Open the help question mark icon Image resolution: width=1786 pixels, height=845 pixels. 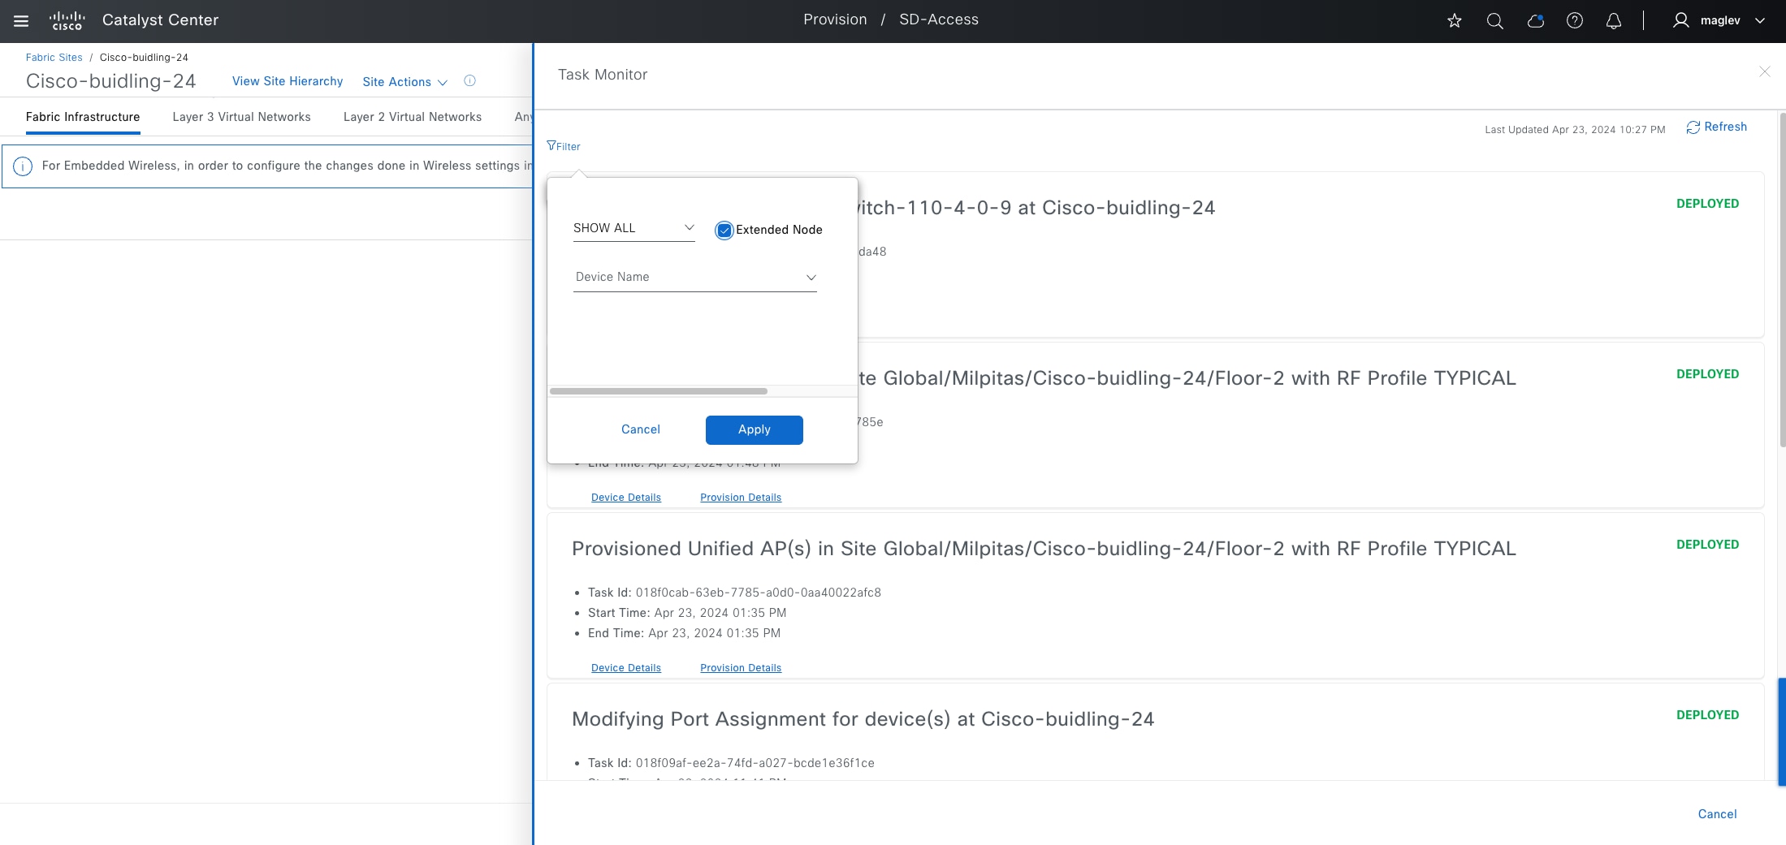tap(1574, 21)
